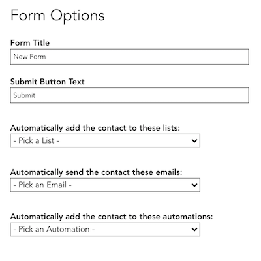Image resolution: width=261 pixels, height=261 pixels.
Task: Select the '- Pick a List -' text
Action: coord(37,141)
